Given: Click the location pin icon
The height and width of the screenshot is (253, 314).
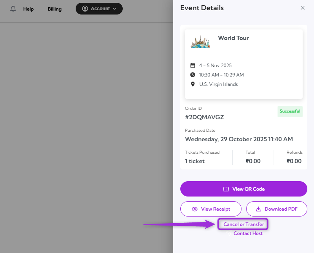Looking at the screenshot, I should tap(192, 84).
